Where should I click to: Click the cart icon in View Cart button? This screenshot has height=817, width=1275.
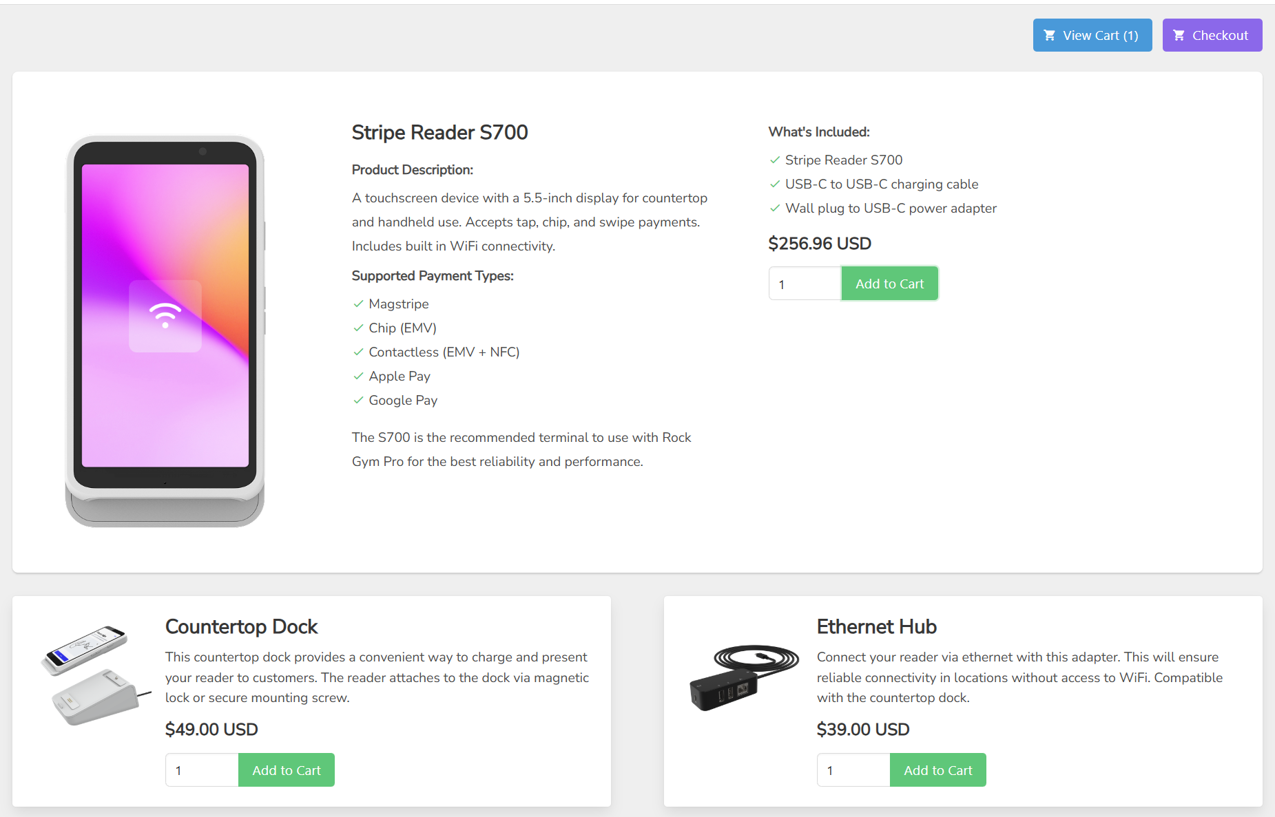click(1049, 35)
